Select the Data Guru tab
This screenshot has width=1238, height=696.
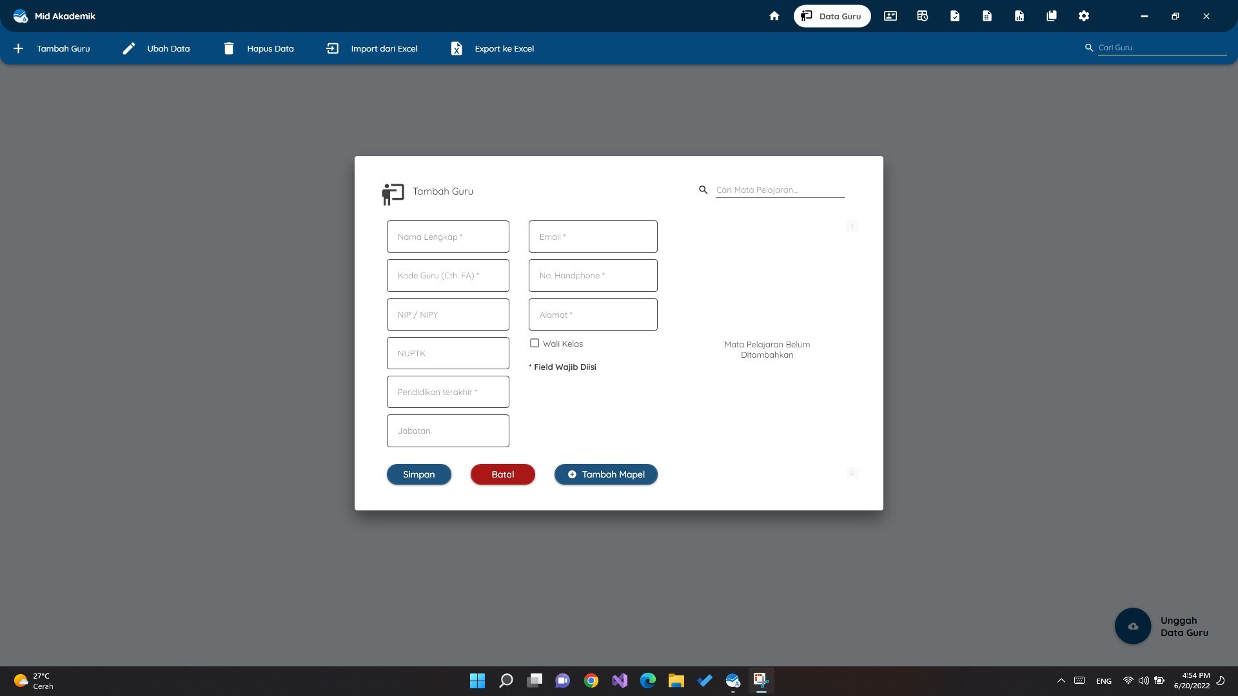(x=832, y=16)
